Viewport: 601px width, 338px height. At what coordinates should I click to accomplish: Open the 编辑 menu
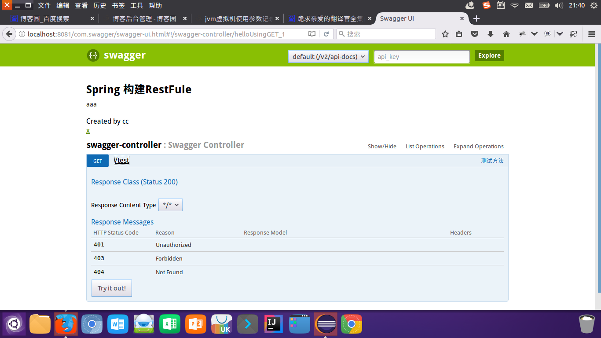[63, 5]
